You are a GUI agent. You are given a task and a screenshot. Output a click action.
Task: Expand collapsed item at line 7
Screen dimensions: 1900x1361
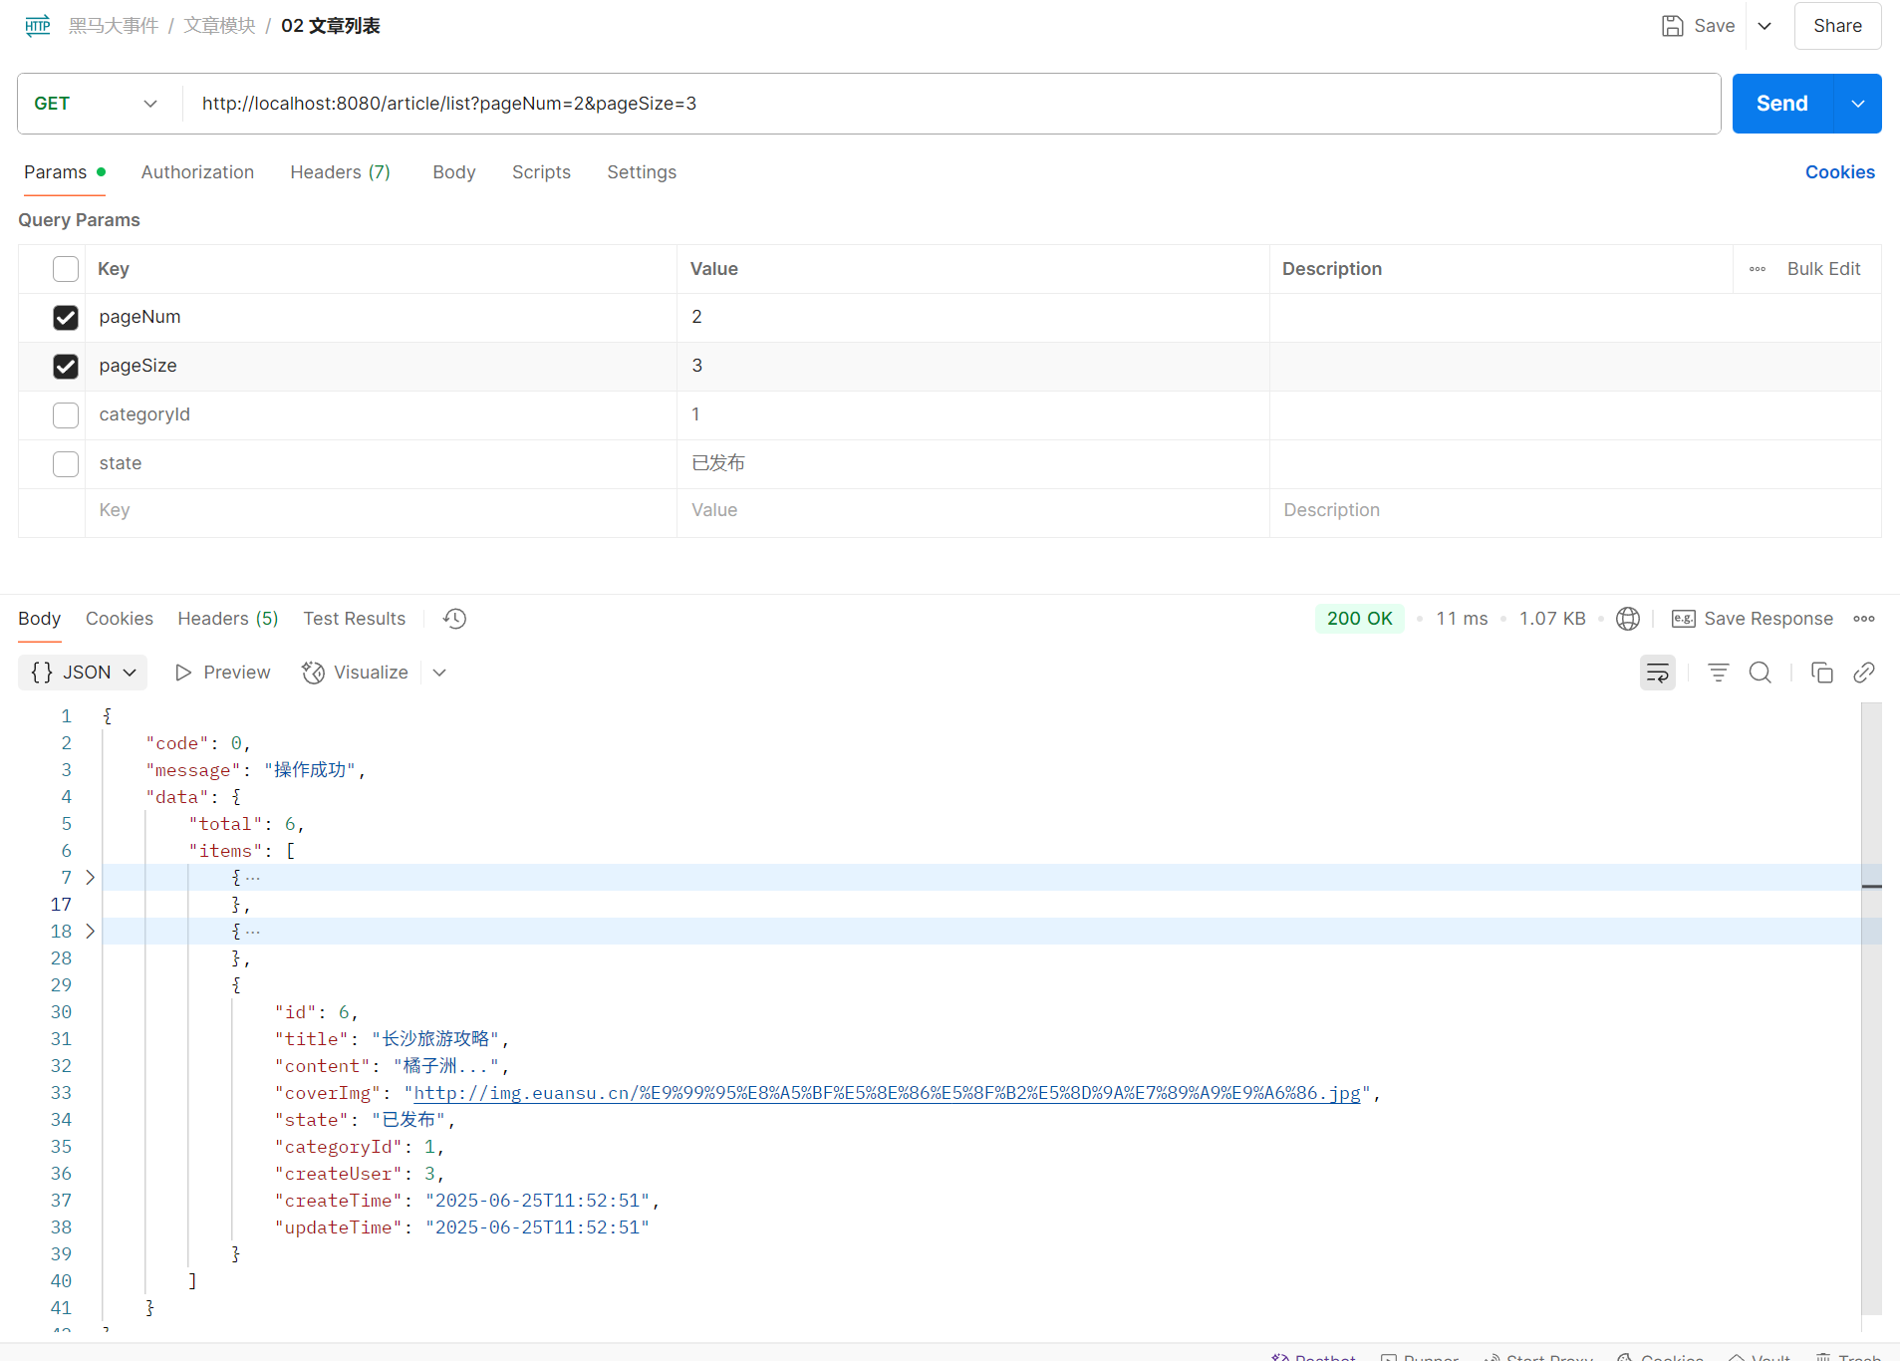point(90,878)
